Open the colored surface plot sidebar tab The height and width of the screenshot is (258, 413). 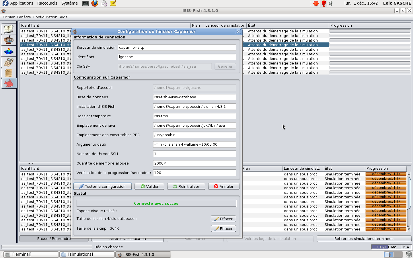pos(9,51)
